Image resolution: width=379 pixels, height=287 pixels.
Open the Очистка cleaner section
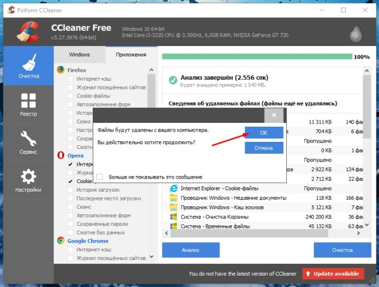29,66
